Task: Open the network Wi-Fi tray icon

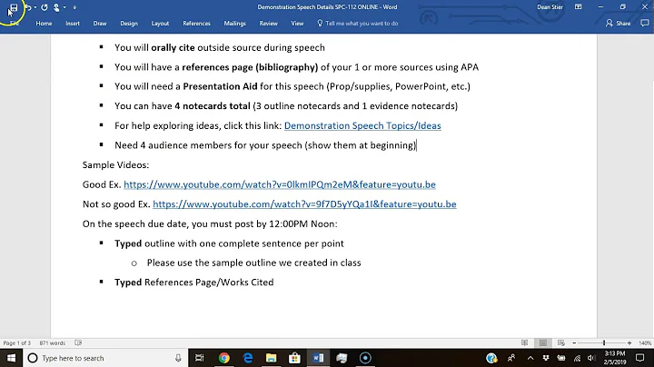Action: click(577, 358)
